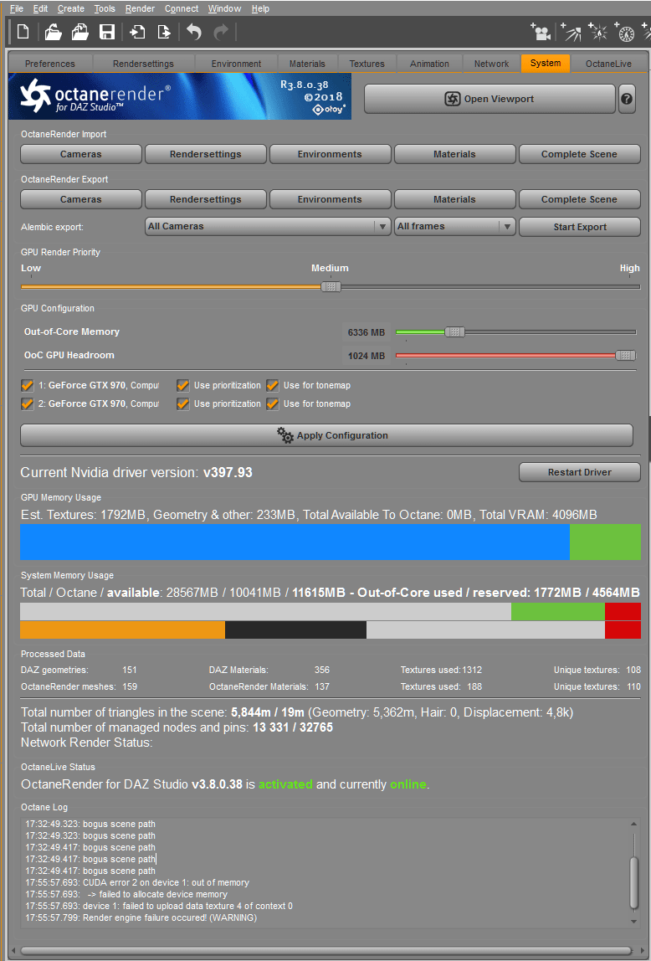
Task: Open the Create menu
Action: [71, 8]
